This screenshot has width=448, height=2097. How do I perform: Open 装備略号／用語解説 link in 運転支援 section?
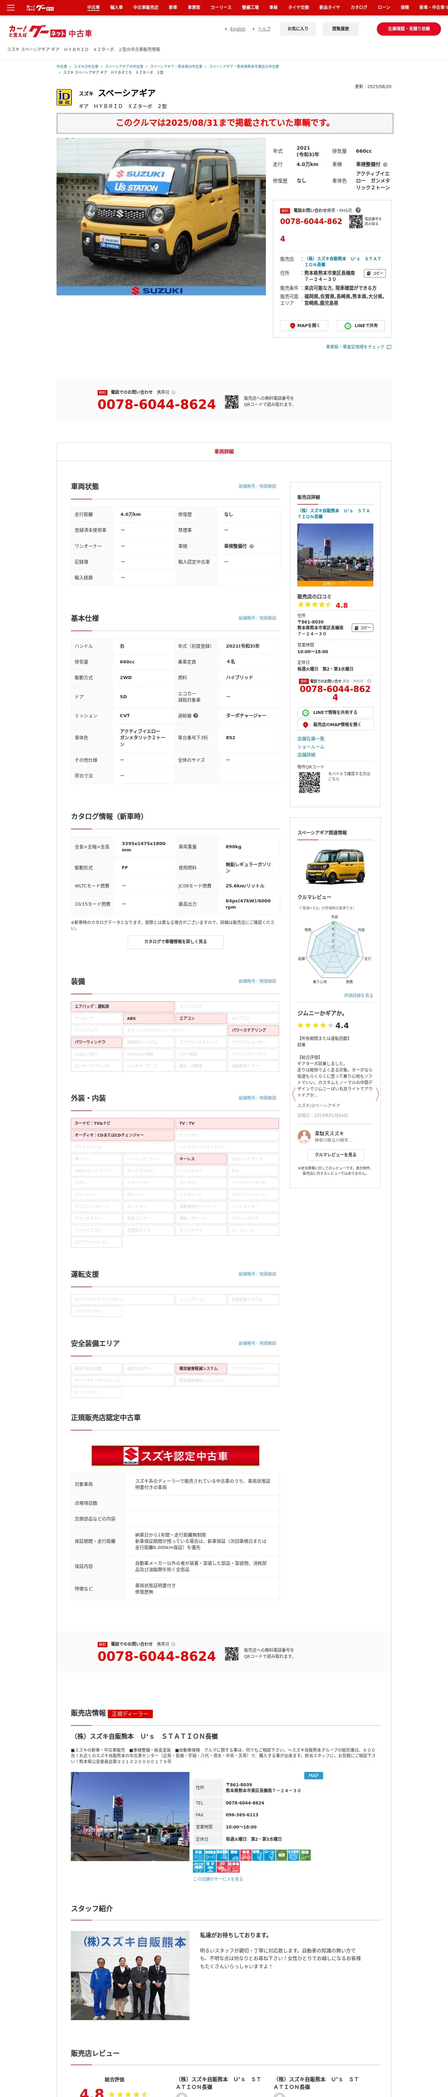coord(257,1274)
